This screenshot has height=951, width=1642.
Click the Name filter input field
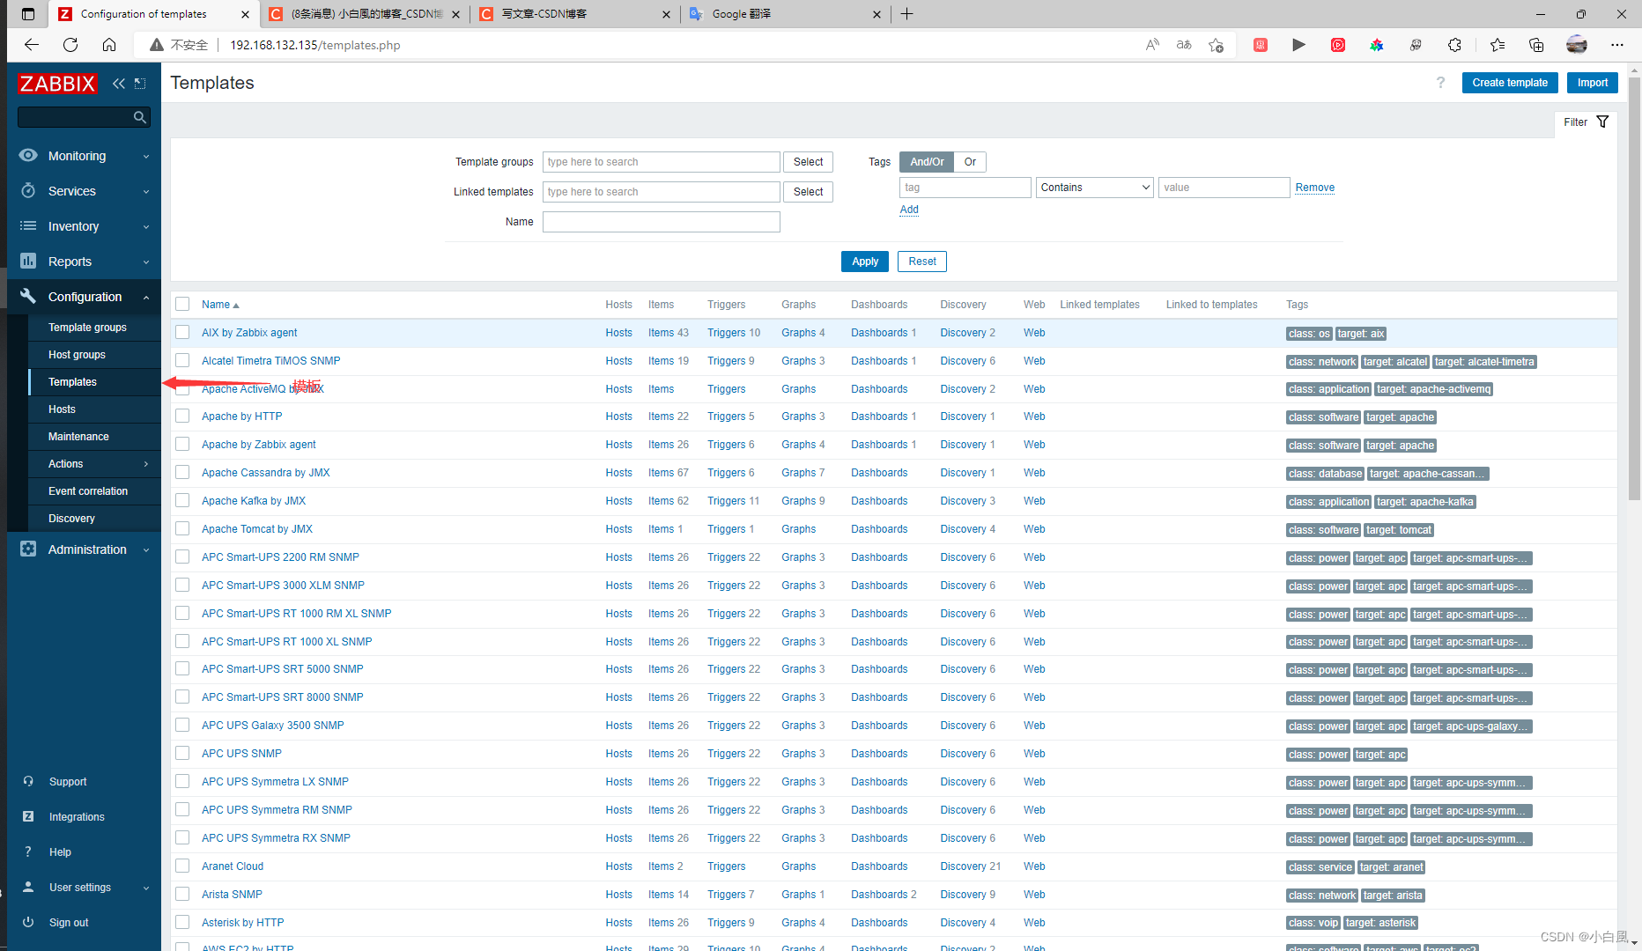tap(662, 222)
